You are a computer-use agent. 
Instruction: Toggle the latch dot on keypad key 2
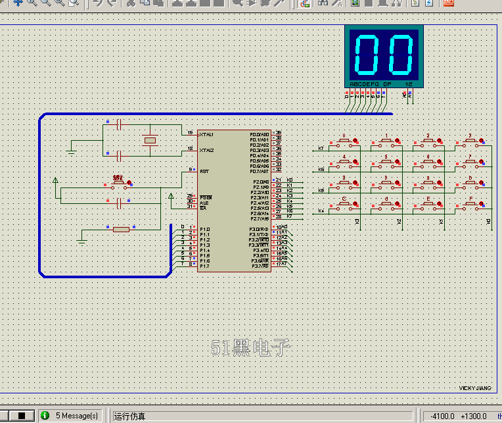tap(439, 140)
